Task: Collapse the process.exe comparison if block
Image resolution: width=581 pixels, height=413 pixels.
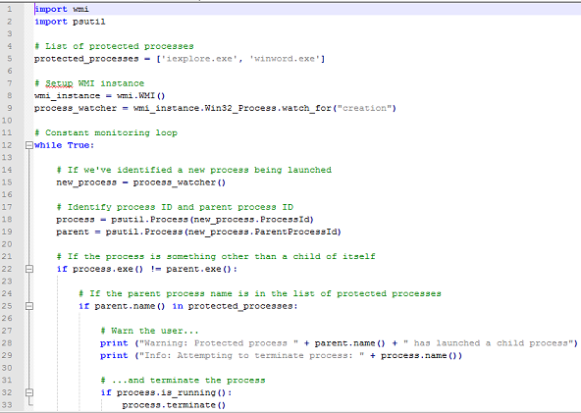Action: click(29, 269)
